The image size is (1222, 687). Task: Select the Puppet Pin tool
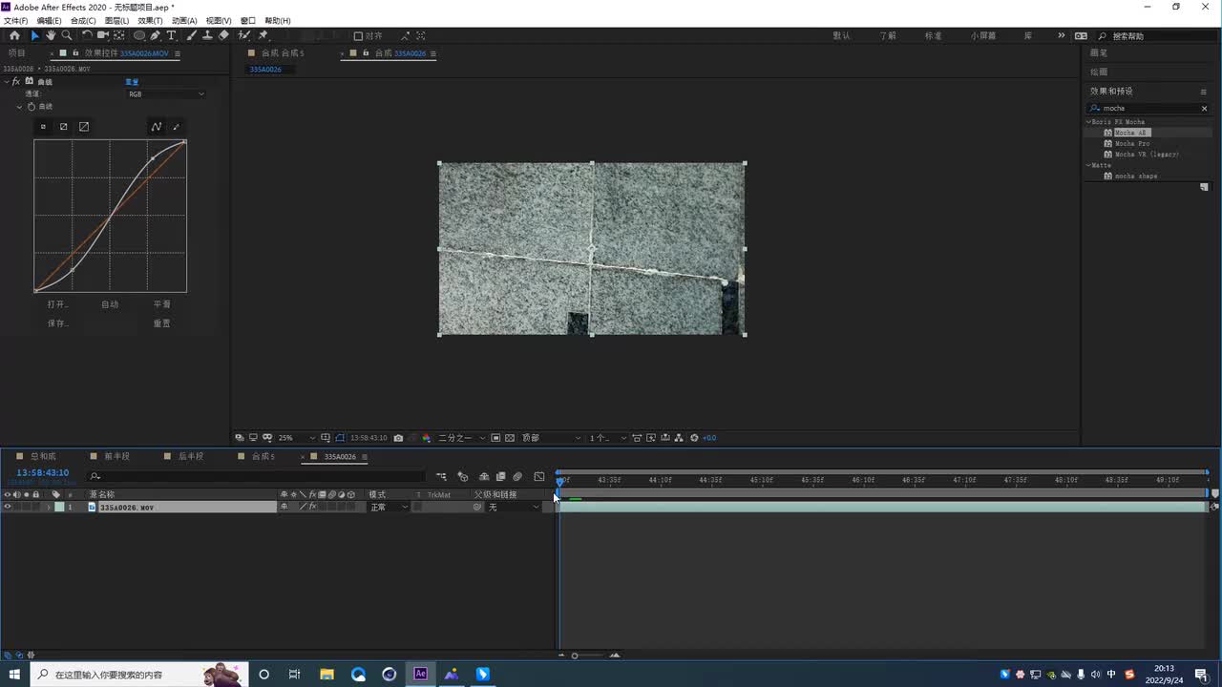tap(263, 35)
